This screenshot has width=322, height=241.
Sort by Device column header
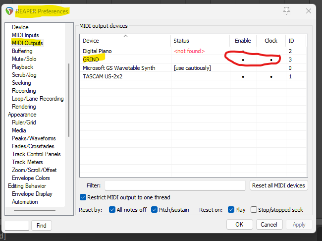125,41
